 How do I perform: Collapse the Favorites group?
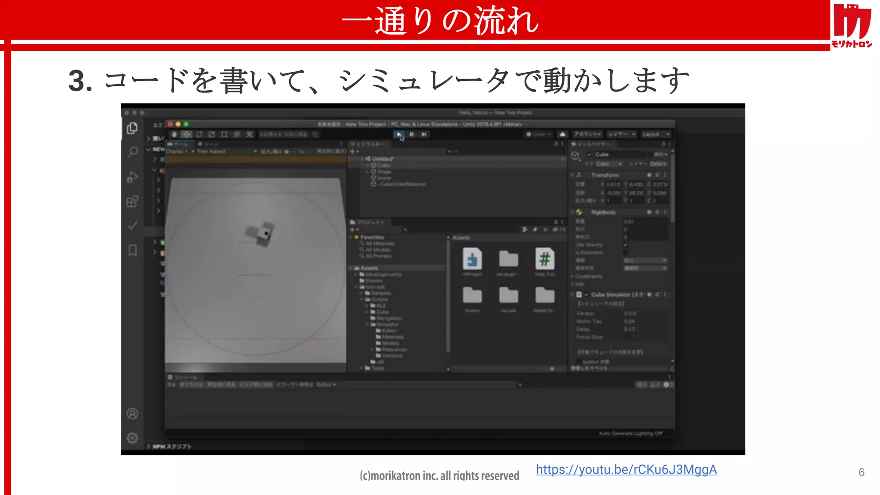tap(351, 237)
